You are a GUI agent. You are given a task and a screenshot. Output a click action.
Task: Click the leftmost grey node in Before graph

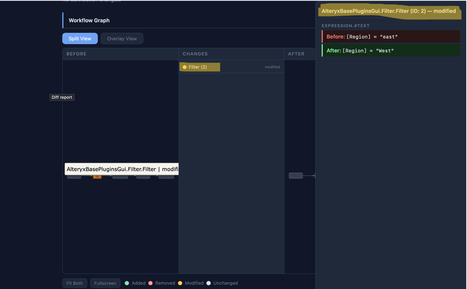(74, 177)
